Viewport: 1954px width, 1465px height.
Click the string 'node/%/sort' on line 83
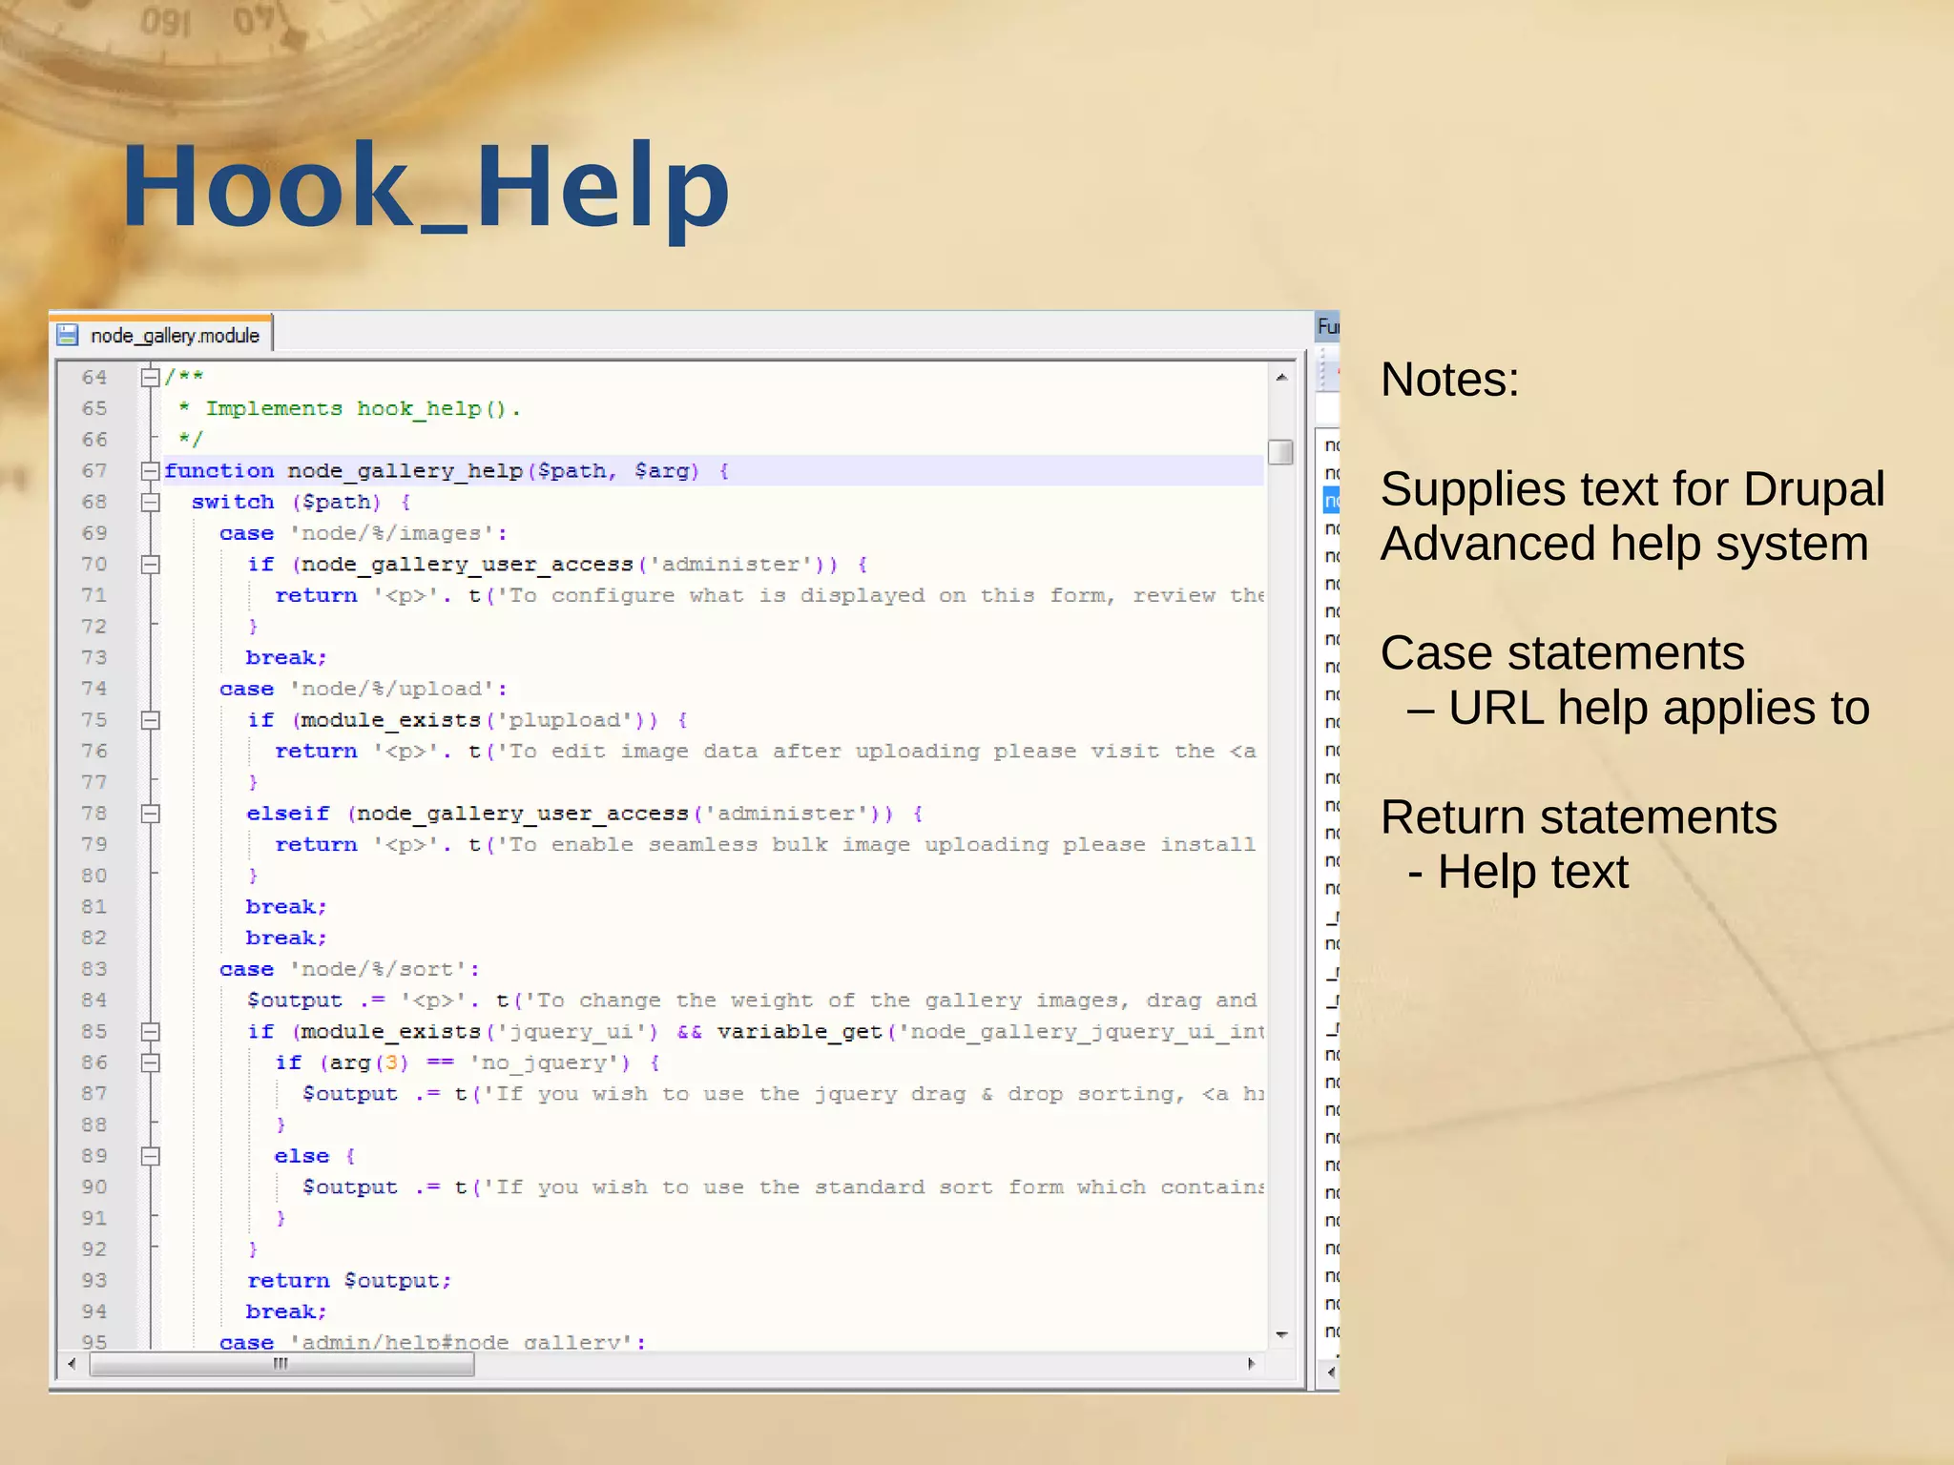pyautogui.click(x=378, y=969)
